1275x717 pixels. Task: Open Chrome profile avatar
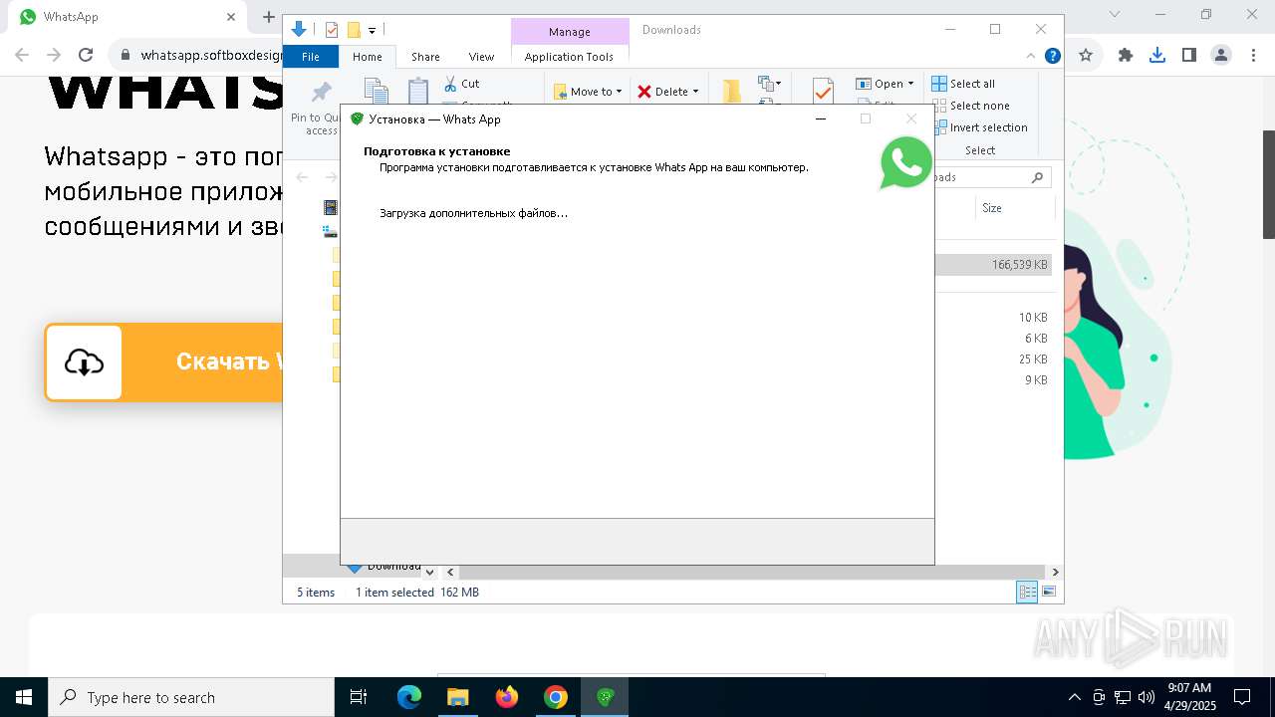click(1221, 55)
